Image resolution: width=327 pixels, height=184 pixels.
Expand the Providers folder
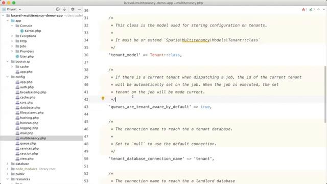(12, 51)
